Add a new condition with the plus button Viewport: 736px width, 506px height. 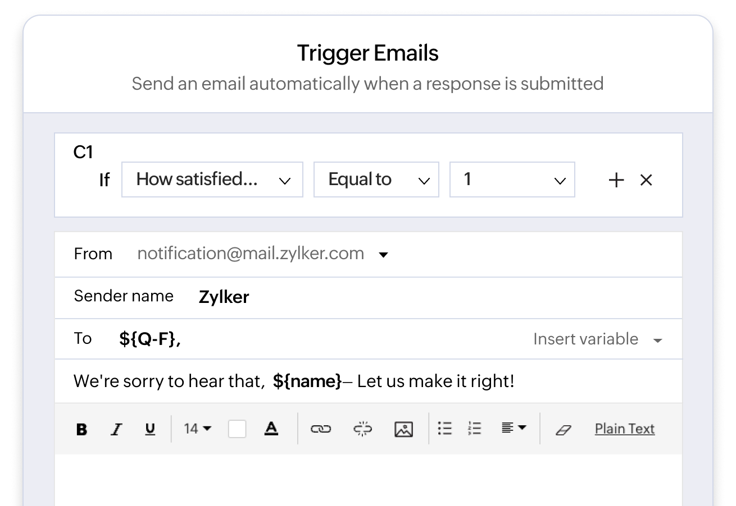(616, 180)
